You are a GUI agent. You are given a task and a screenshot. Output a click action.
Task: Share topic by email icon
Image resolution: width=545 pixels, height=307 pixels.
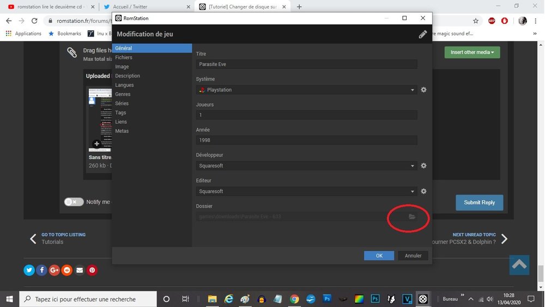coord(80,270)
